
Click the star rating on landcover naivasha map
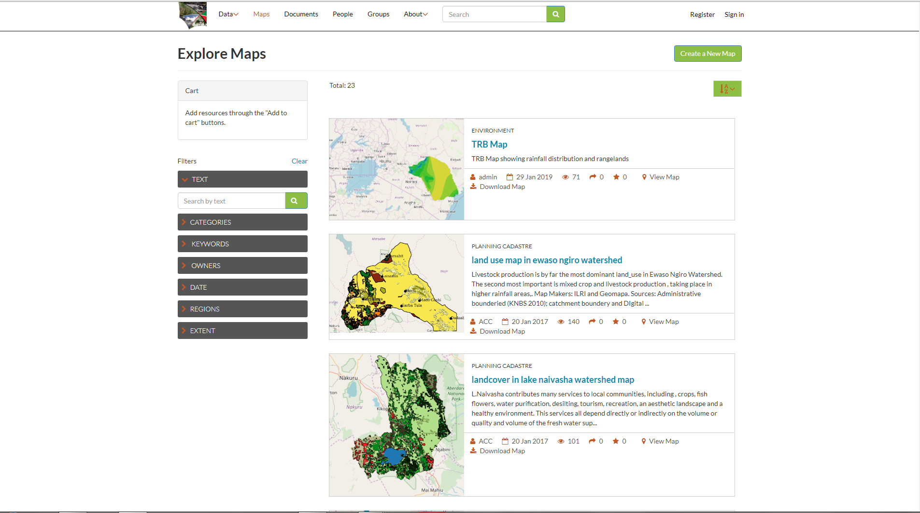[616, 441]
